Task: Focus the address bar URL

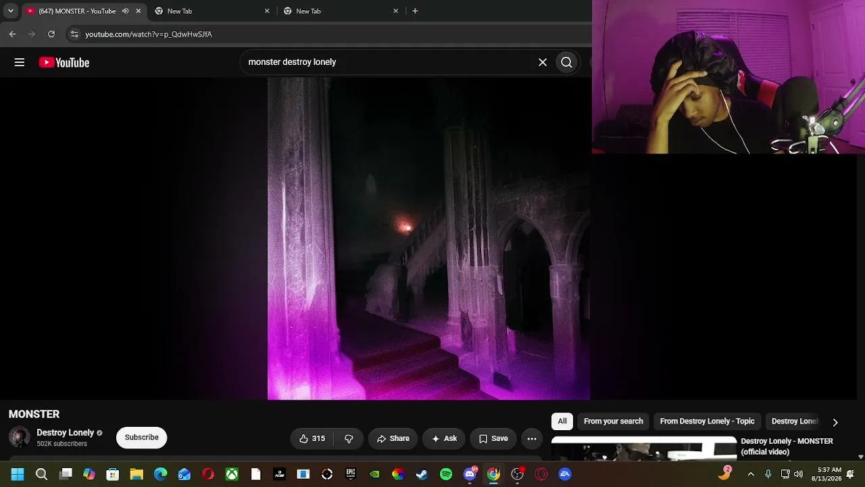Action: click(x=149, y=34)
